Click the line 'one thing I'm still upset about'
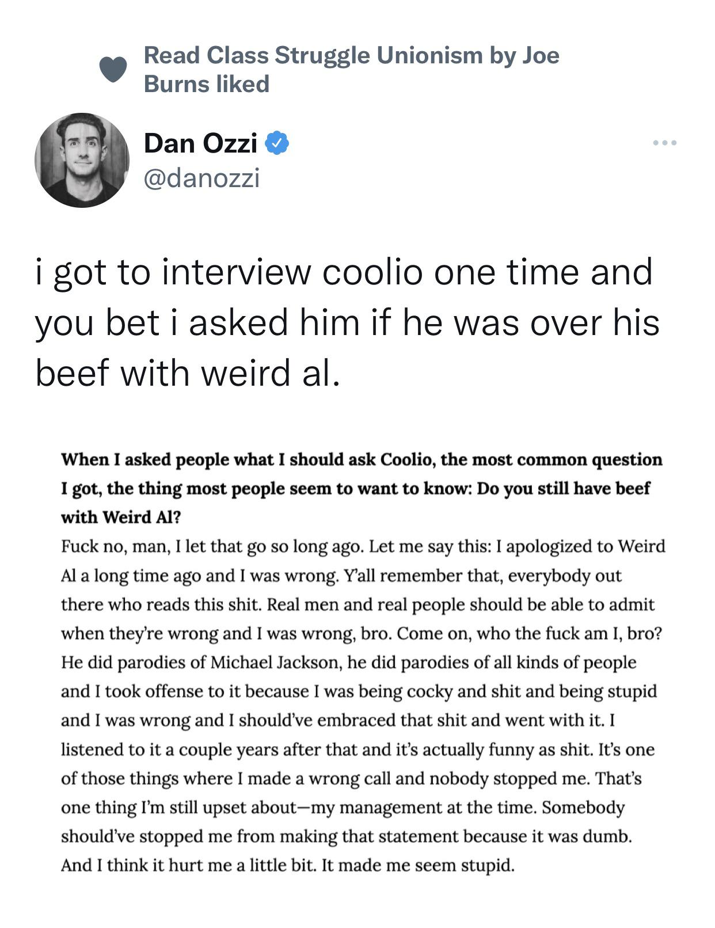The width and height of the screenshot is (715, 928). [x=343, y=807]
